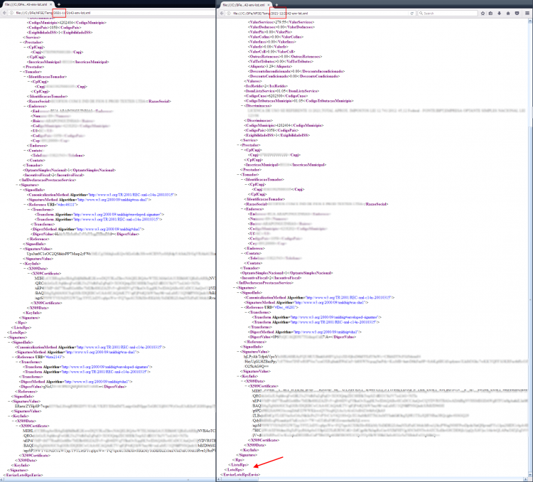Click IssRetido line in right window
The height and width of the screenshot is (482, 533).
coord(266,86)
